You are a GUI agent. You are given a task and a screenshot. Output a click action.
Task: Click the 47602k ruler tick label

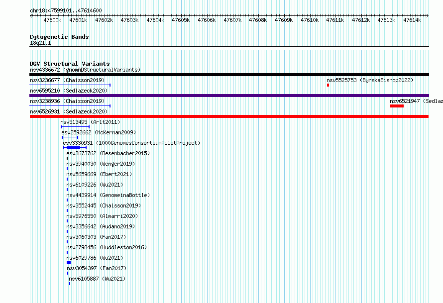tap(104, 20)
